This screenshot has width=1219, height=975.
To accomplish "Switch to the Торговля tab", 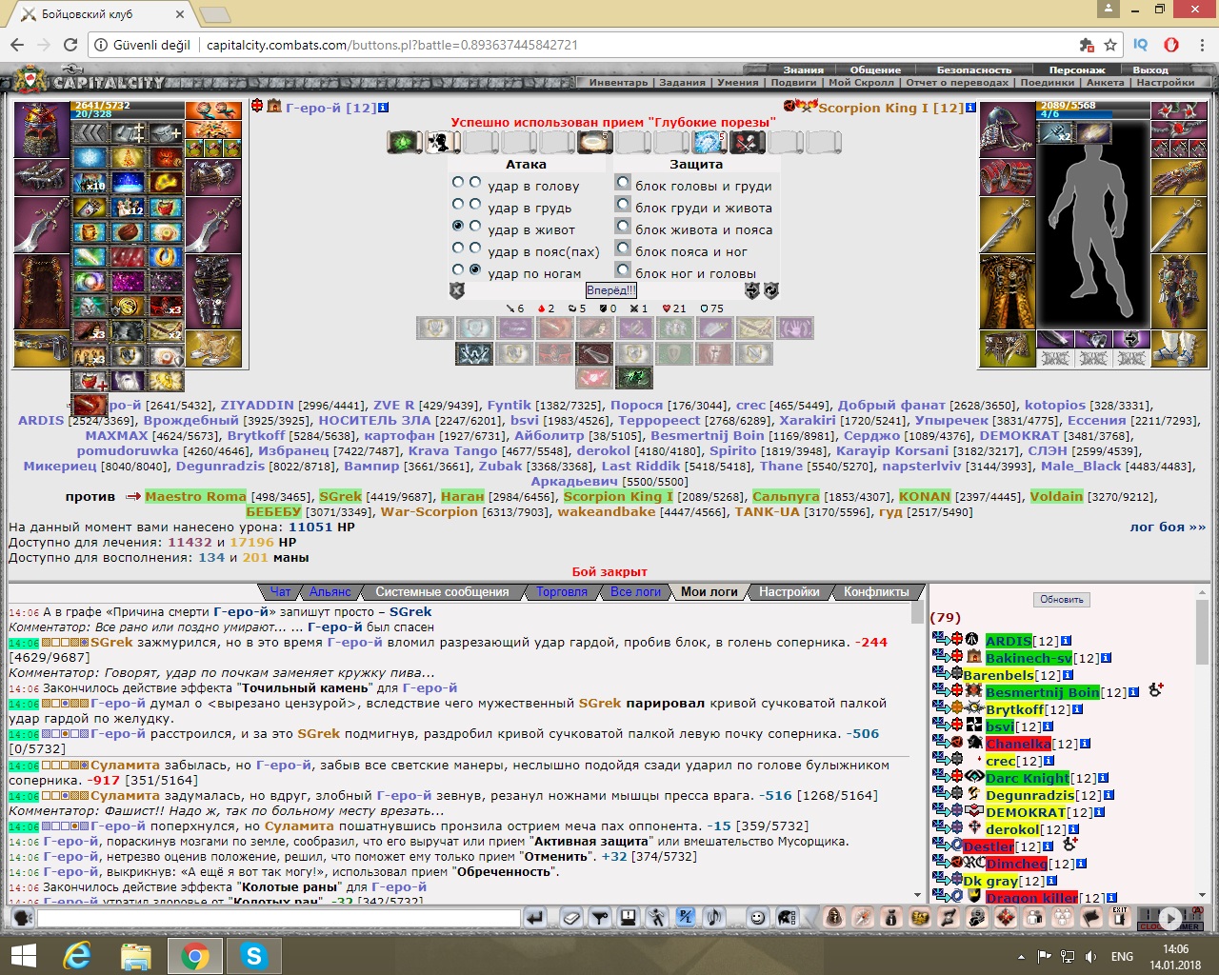I will click(x=562, y=592).
